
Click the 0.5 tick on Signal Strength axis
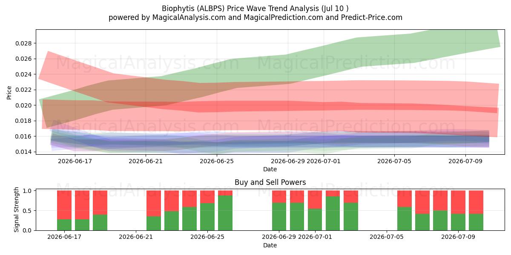coord(28,210)
